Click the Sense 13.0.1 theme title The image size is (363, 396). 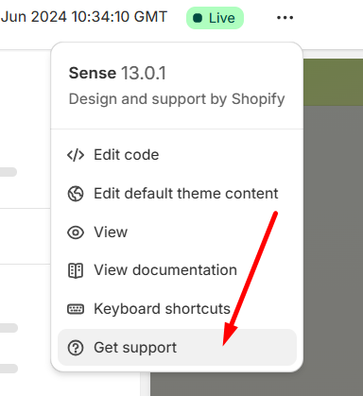pos(117,73)
